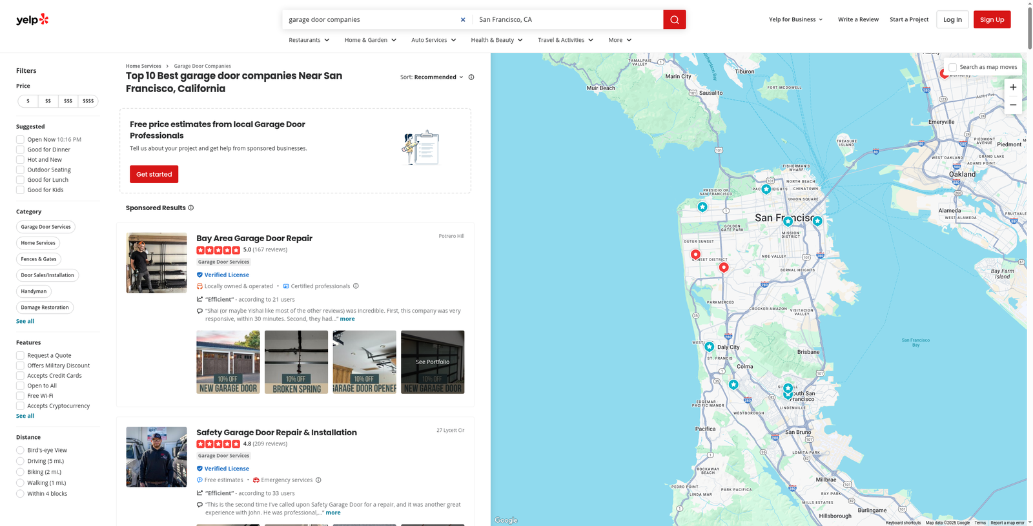This screenshot has width=1033, height=526.
Task: Click the blue star pin near Daly City
Action: (x=709, y=347)
